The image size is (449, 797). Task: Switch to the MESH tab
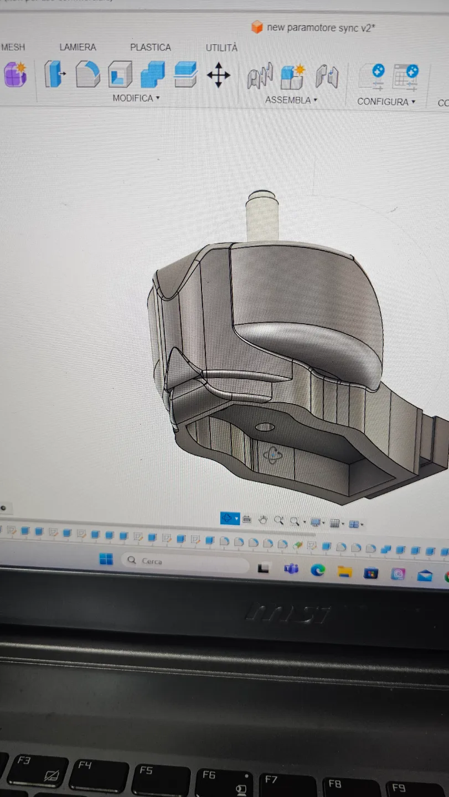click(13, 47)
